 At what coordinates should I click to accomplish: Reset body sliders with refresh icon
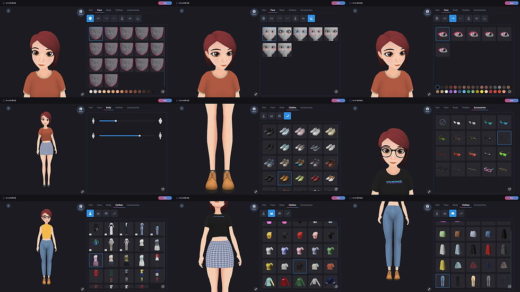[163, 189]
